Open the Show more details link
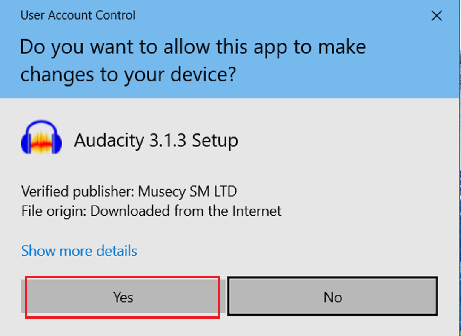Screen dimensions: 461x336 click(x=79, y=251)
